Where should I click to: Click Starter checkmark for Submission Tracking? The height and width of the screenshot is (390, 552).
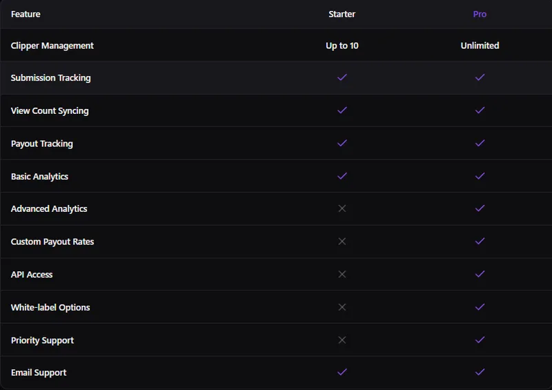pos(342,77)
